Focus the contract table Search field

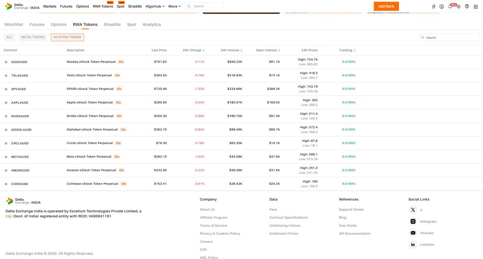[449, 37]
